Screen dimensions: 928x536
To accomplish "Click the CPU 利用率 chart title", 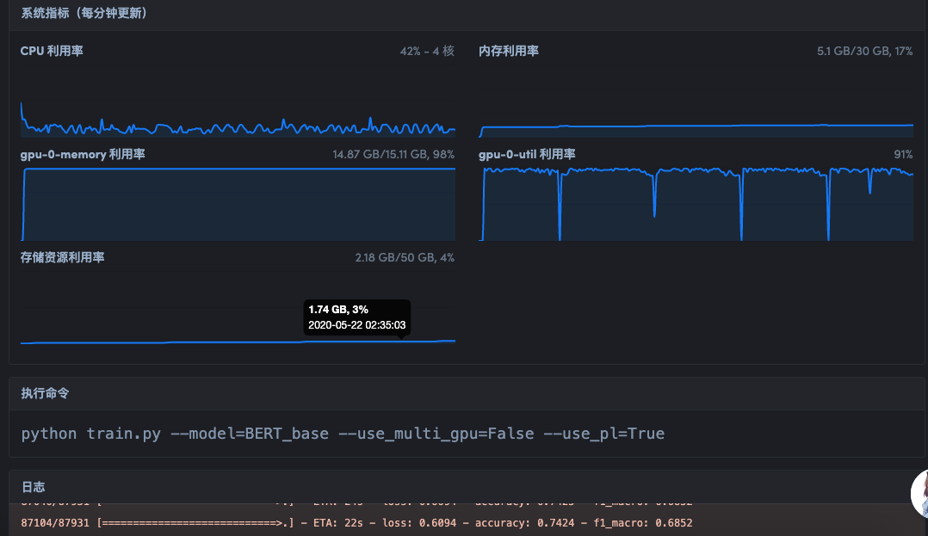I will pyautogui.click(x=52, y=52).
